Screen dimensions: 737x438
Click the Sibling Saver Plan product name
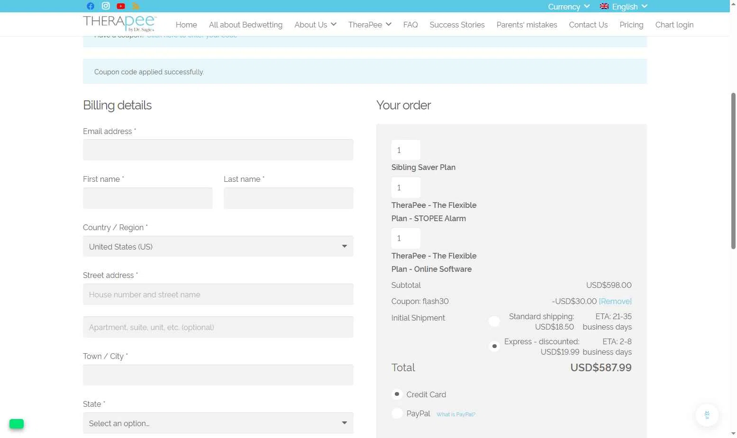[423, 167]
